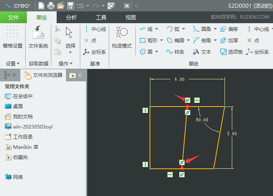Click the close window X icon in toolbar
The image size is (273, 196).
click(x=127, y=6)
